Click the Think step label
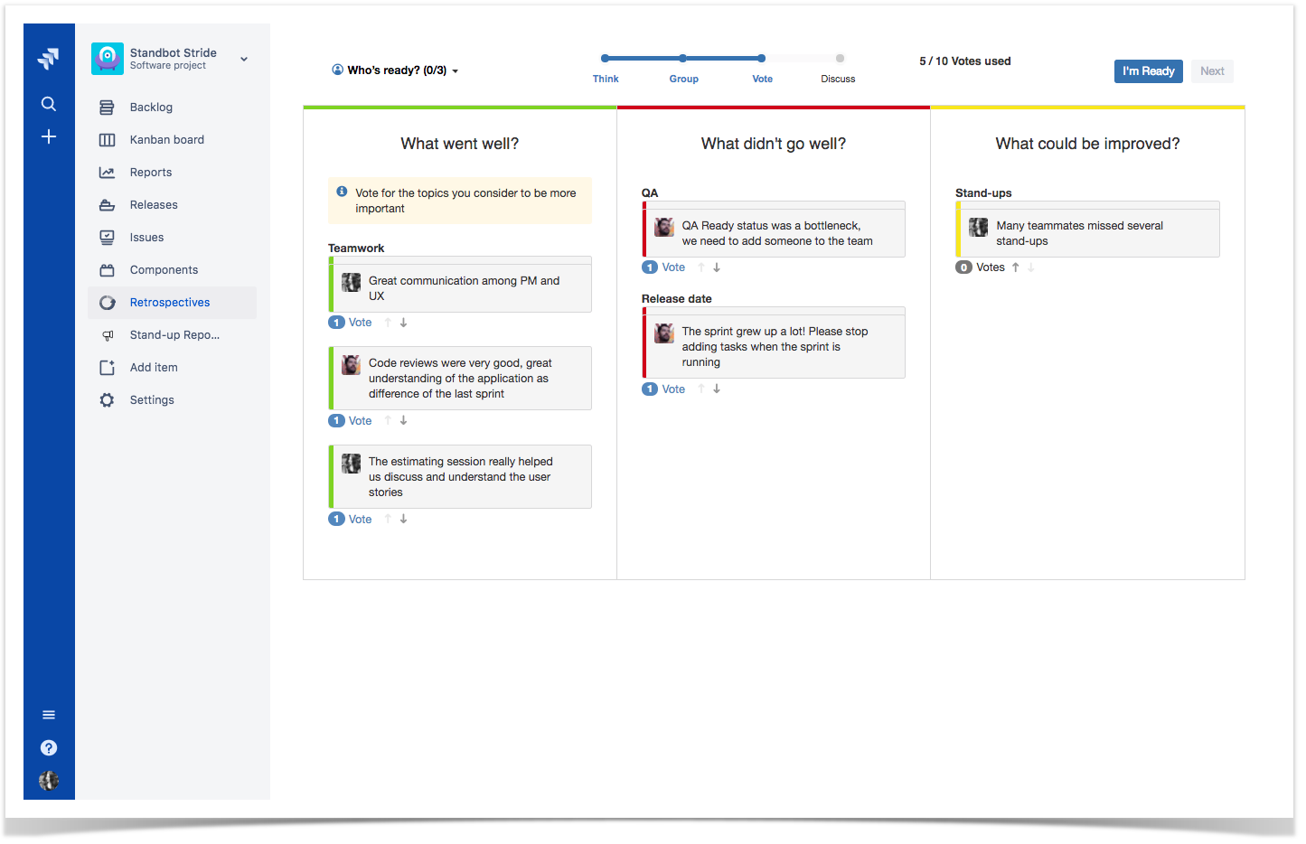Screen dimensions: 1306x844 606,80
